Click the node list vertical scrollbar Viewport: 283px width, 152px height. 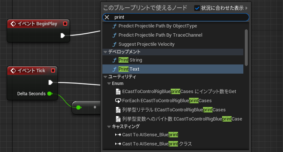(246, 47)
